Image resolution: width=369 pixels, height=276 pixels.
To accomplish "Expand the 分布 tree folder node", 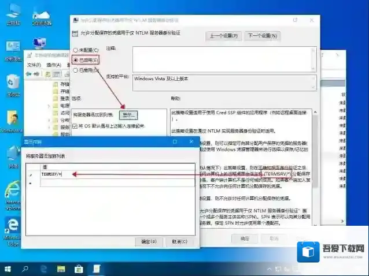I will [x=49, y=120].
